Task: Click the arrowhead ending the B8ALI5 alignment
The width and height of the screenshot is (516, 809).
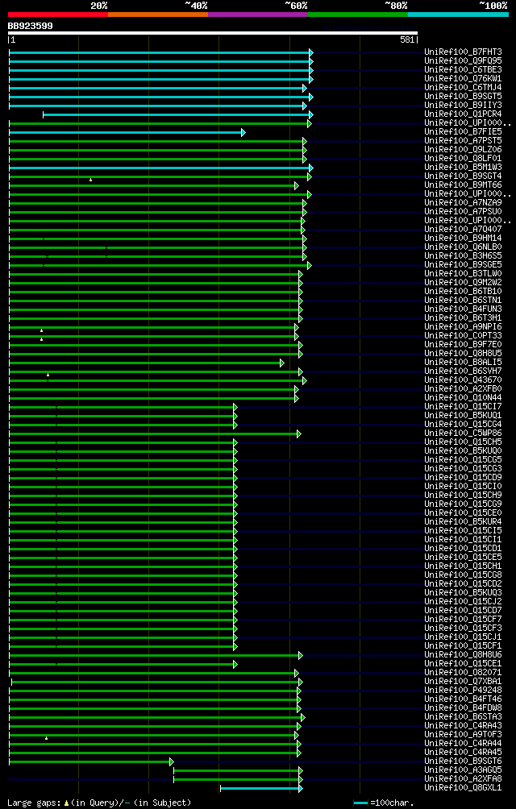Action: click(282, 363)
